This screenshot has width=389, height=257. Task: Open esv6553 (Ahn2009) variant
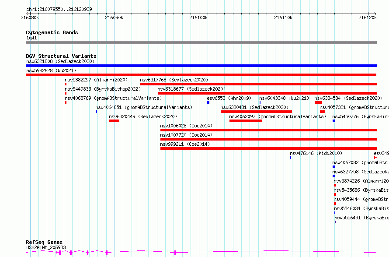(229, 98)
